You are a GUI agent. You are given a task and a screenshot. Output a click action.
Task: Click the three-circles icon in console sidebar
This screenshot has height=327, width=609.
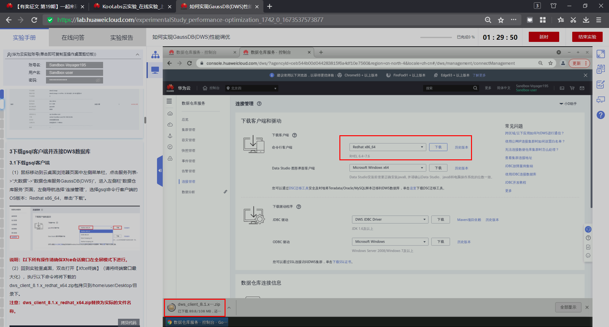pyautogui.click(x=170, y=158)
